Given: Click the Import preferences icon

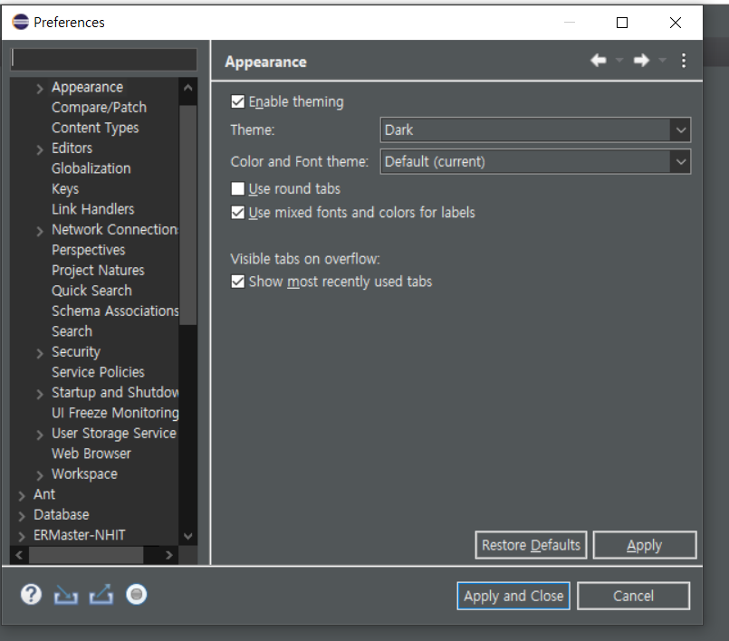Looking at the screenshot, I should point(65,595).
